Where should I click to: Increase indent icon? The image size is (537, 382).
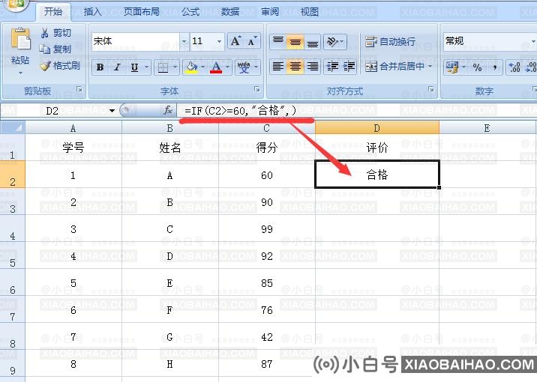point(349,67)
